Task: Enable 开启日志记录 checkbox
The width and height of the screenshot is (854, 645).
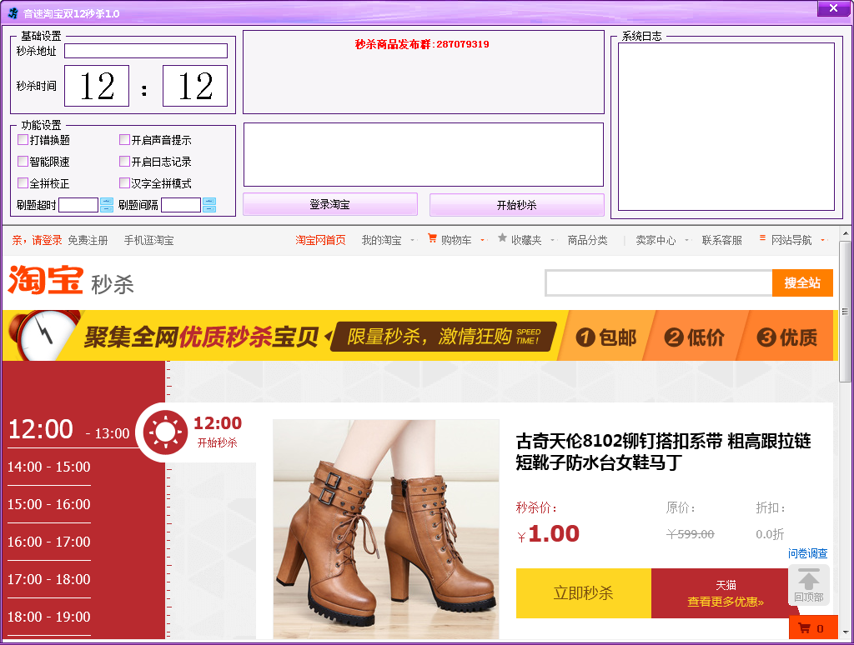Action: [124, 162]
